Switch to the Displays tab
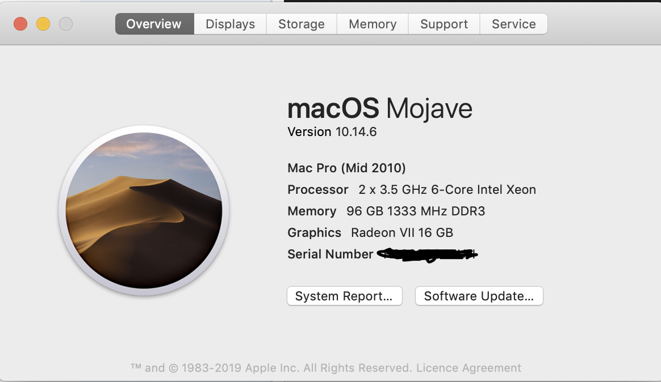The height and width of the screenshot is (382, 661). point(230,24)
